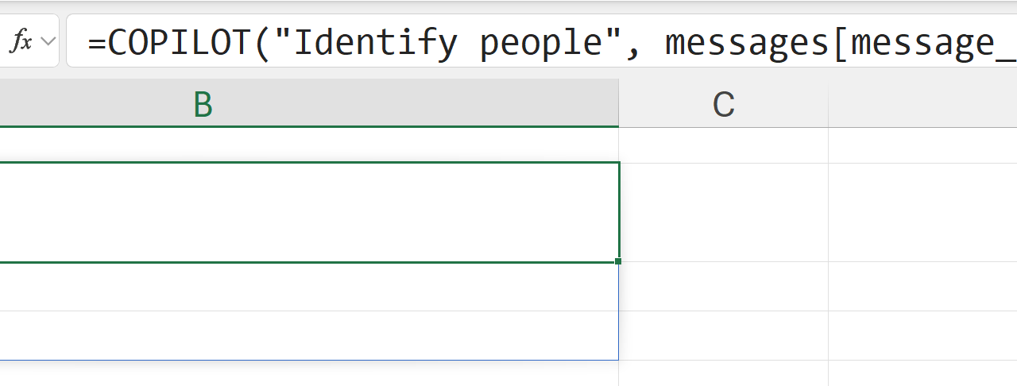Select column C cell two rows below active row

[723, 335]
